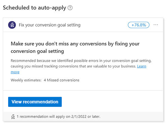
Task: Click the "Scheduled to auto-apply" section heading
Action: (x=35, y=8)
